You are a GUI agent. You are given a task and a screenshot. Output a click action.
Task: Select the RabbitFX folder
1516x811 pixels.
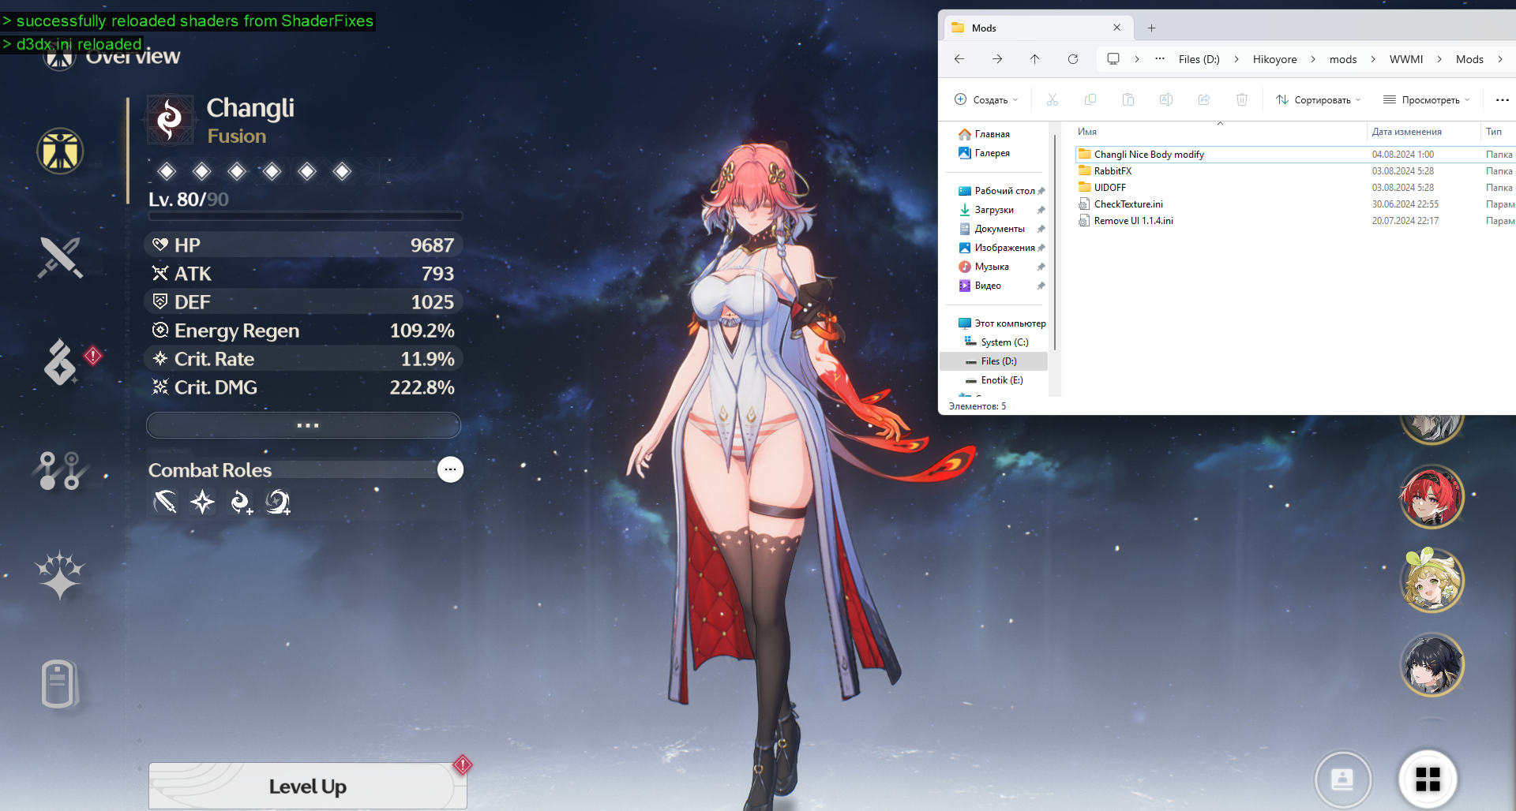tap(1105, 171)
